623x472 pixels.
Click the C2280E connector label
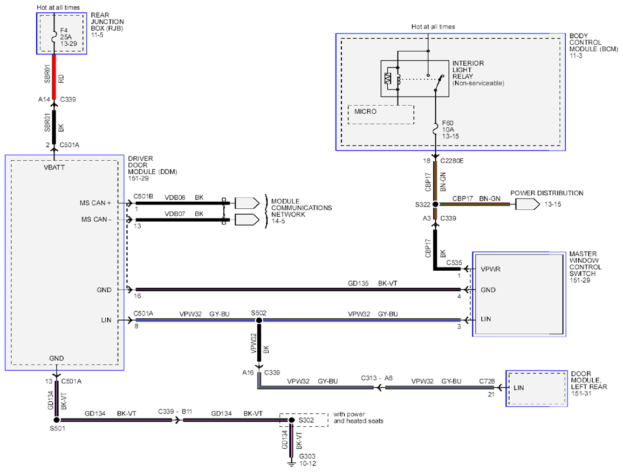click(x=452, y=161)
